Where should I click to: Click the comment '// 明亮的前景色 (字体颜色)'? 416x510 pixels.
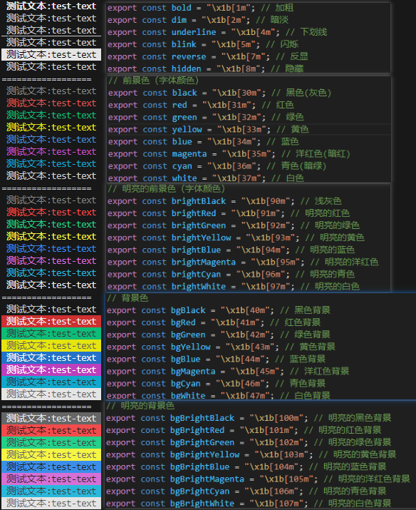click(166, 188)
